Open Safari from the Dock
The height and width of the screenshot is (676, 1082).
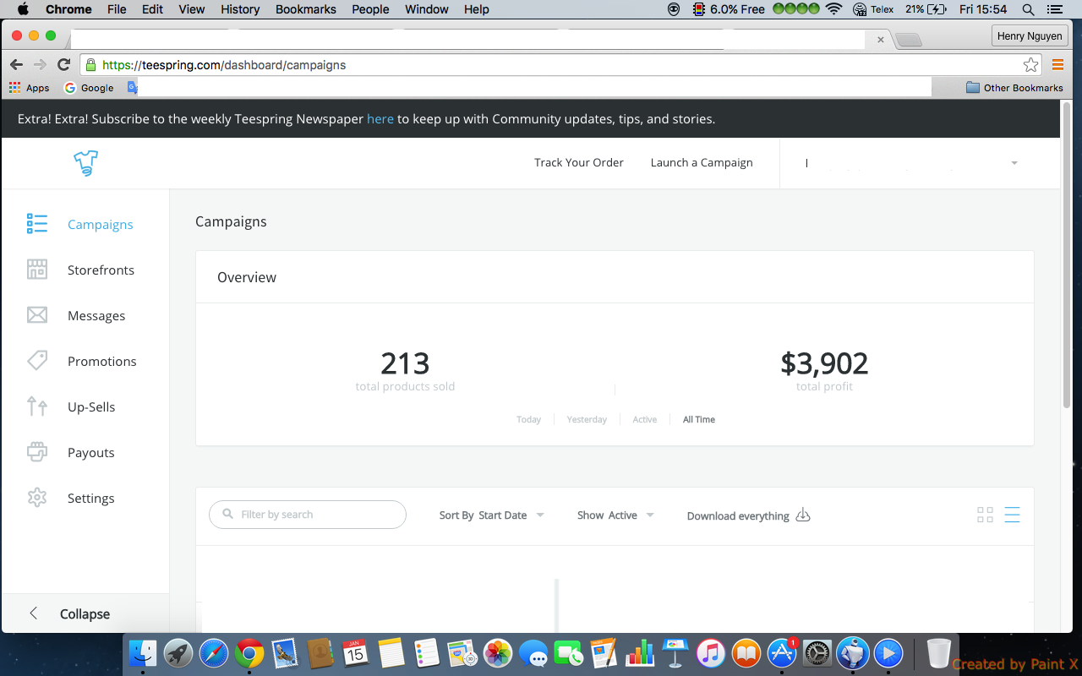[x=214, y=653]
